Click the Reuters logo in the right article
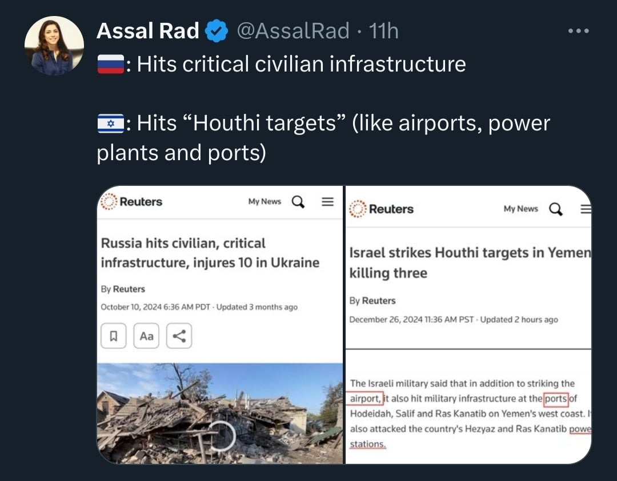 click(x=381, y=209)
